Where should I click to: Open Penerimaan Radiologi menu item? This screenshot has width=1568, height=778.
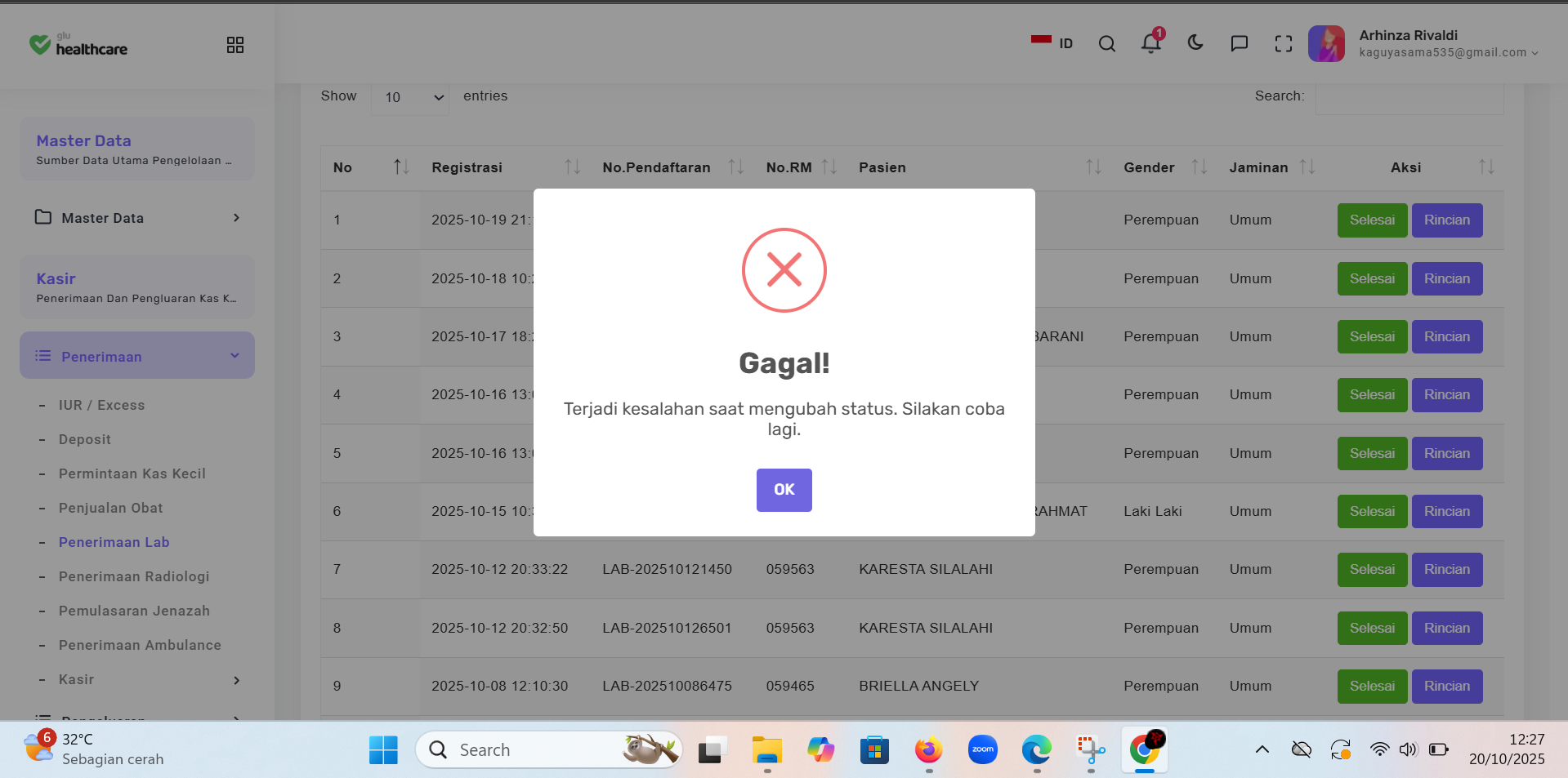(x=134, y=576)
